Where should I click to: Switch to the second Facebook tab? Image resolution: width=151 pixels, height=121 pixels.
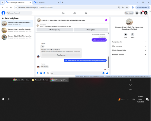(x=46, y=2)
